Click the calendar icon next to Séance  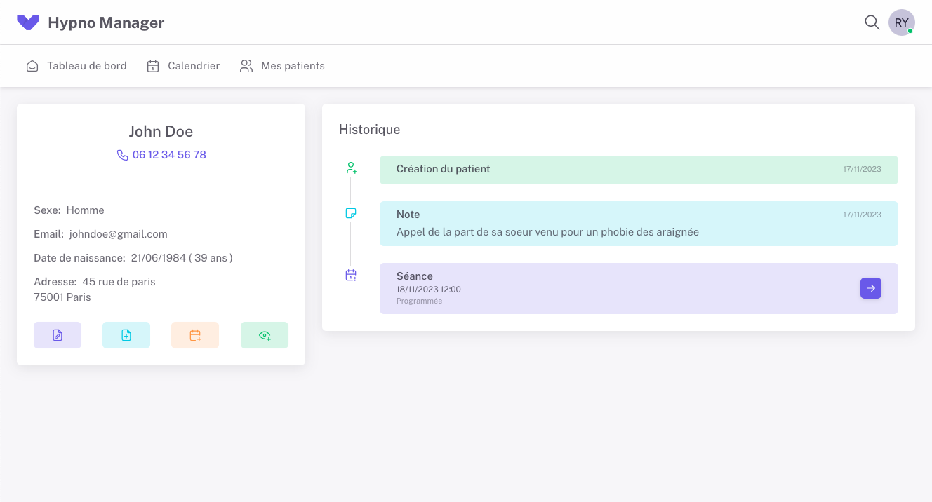[x=351, y=275]
